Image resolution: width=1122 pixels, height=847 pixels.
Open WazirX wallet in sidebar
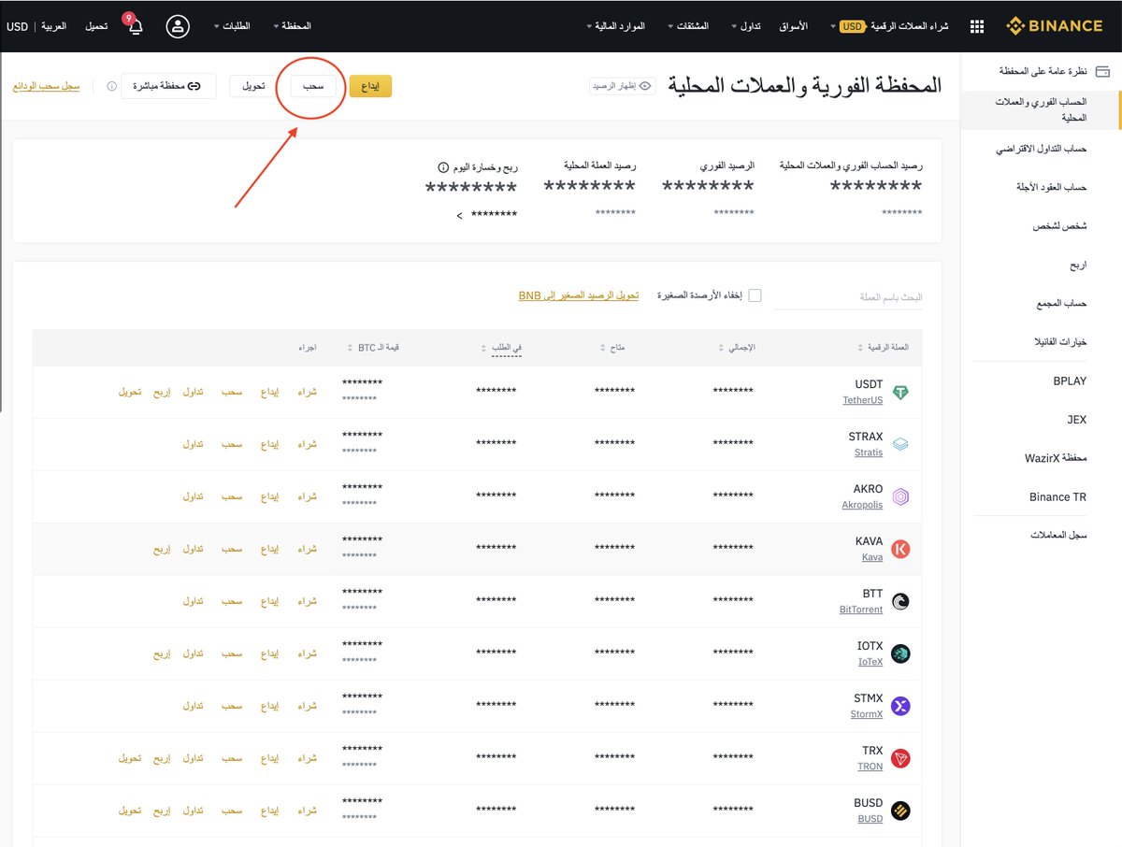[1056, 458]
